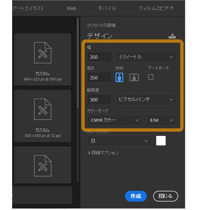Click the デザイン preset name text

[100, 36]
